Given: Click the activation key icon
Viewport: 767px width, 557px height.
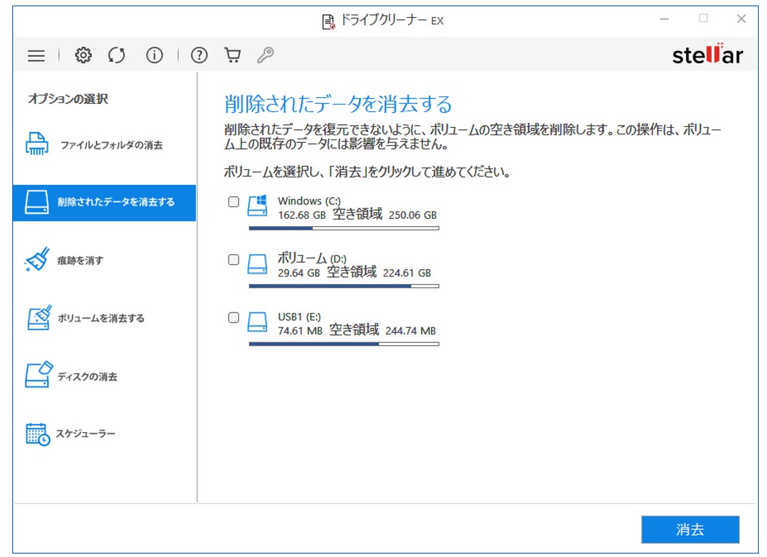Looking at the screenshot, I should coord(265,55).
